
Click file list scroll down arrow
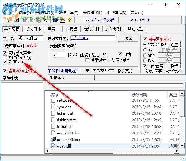(182, 146)
